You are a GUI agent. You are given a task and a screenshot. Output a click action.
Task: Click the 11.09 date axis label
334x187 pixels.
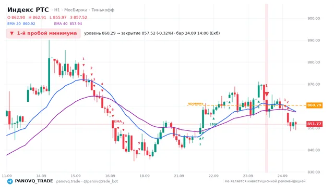(7, 176)
